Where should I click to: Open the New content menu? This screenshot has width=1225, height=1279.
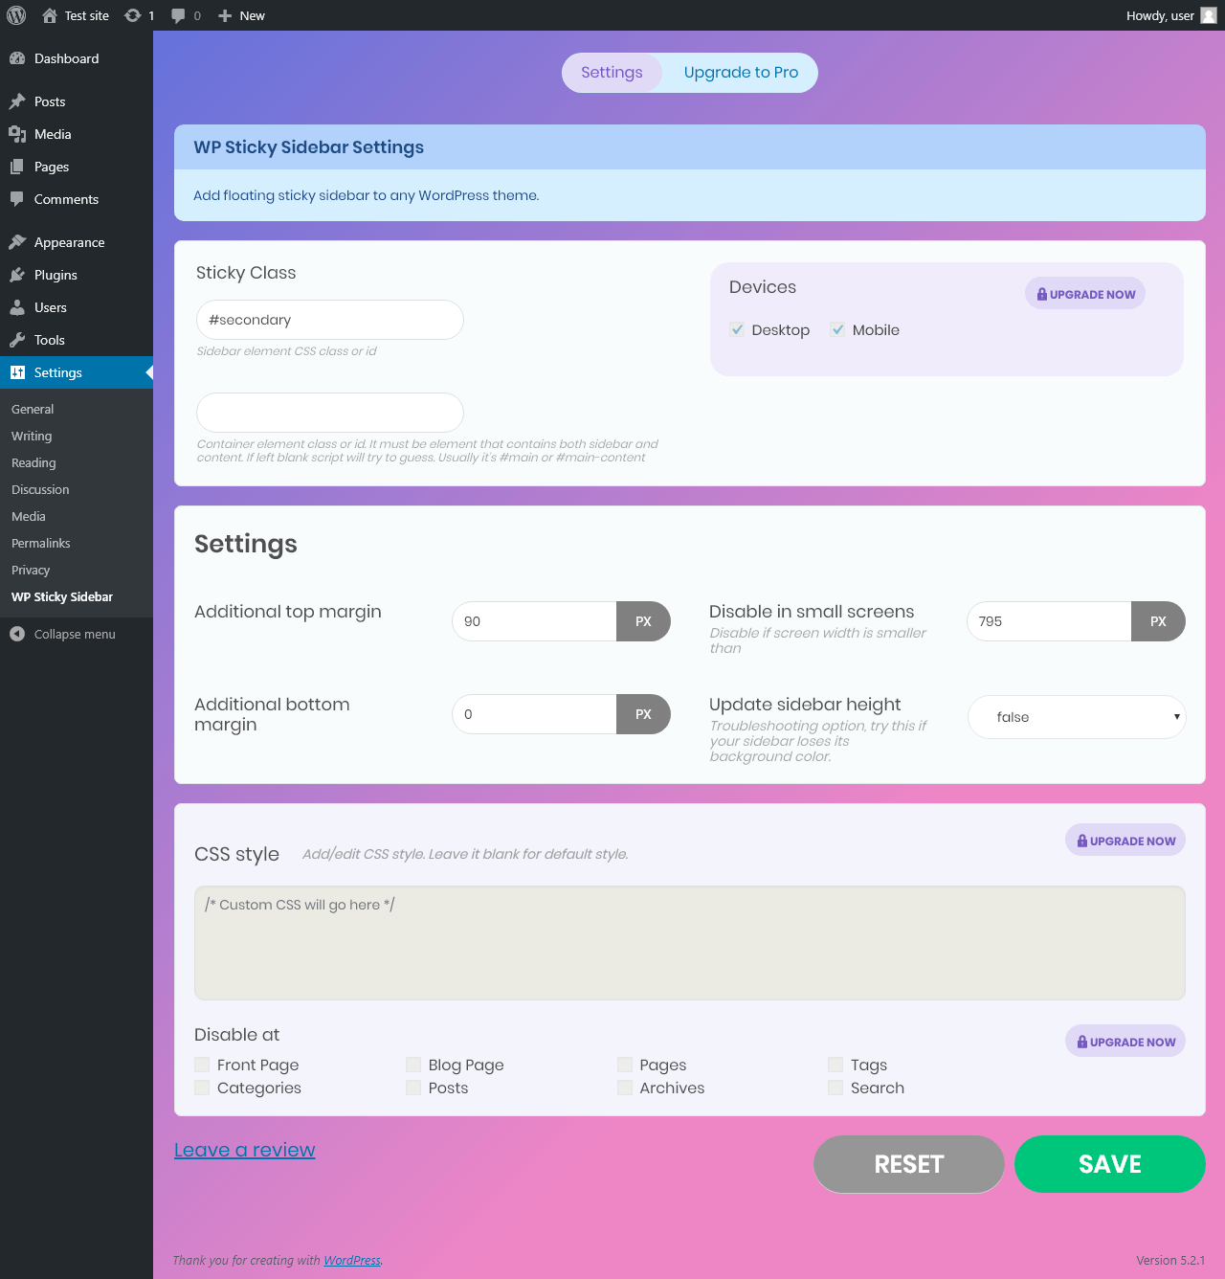point(241,15)
